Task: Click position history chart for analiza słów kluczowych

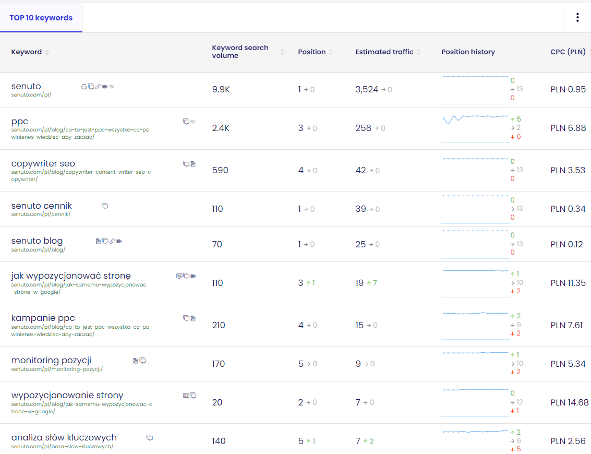Action: 475,440
